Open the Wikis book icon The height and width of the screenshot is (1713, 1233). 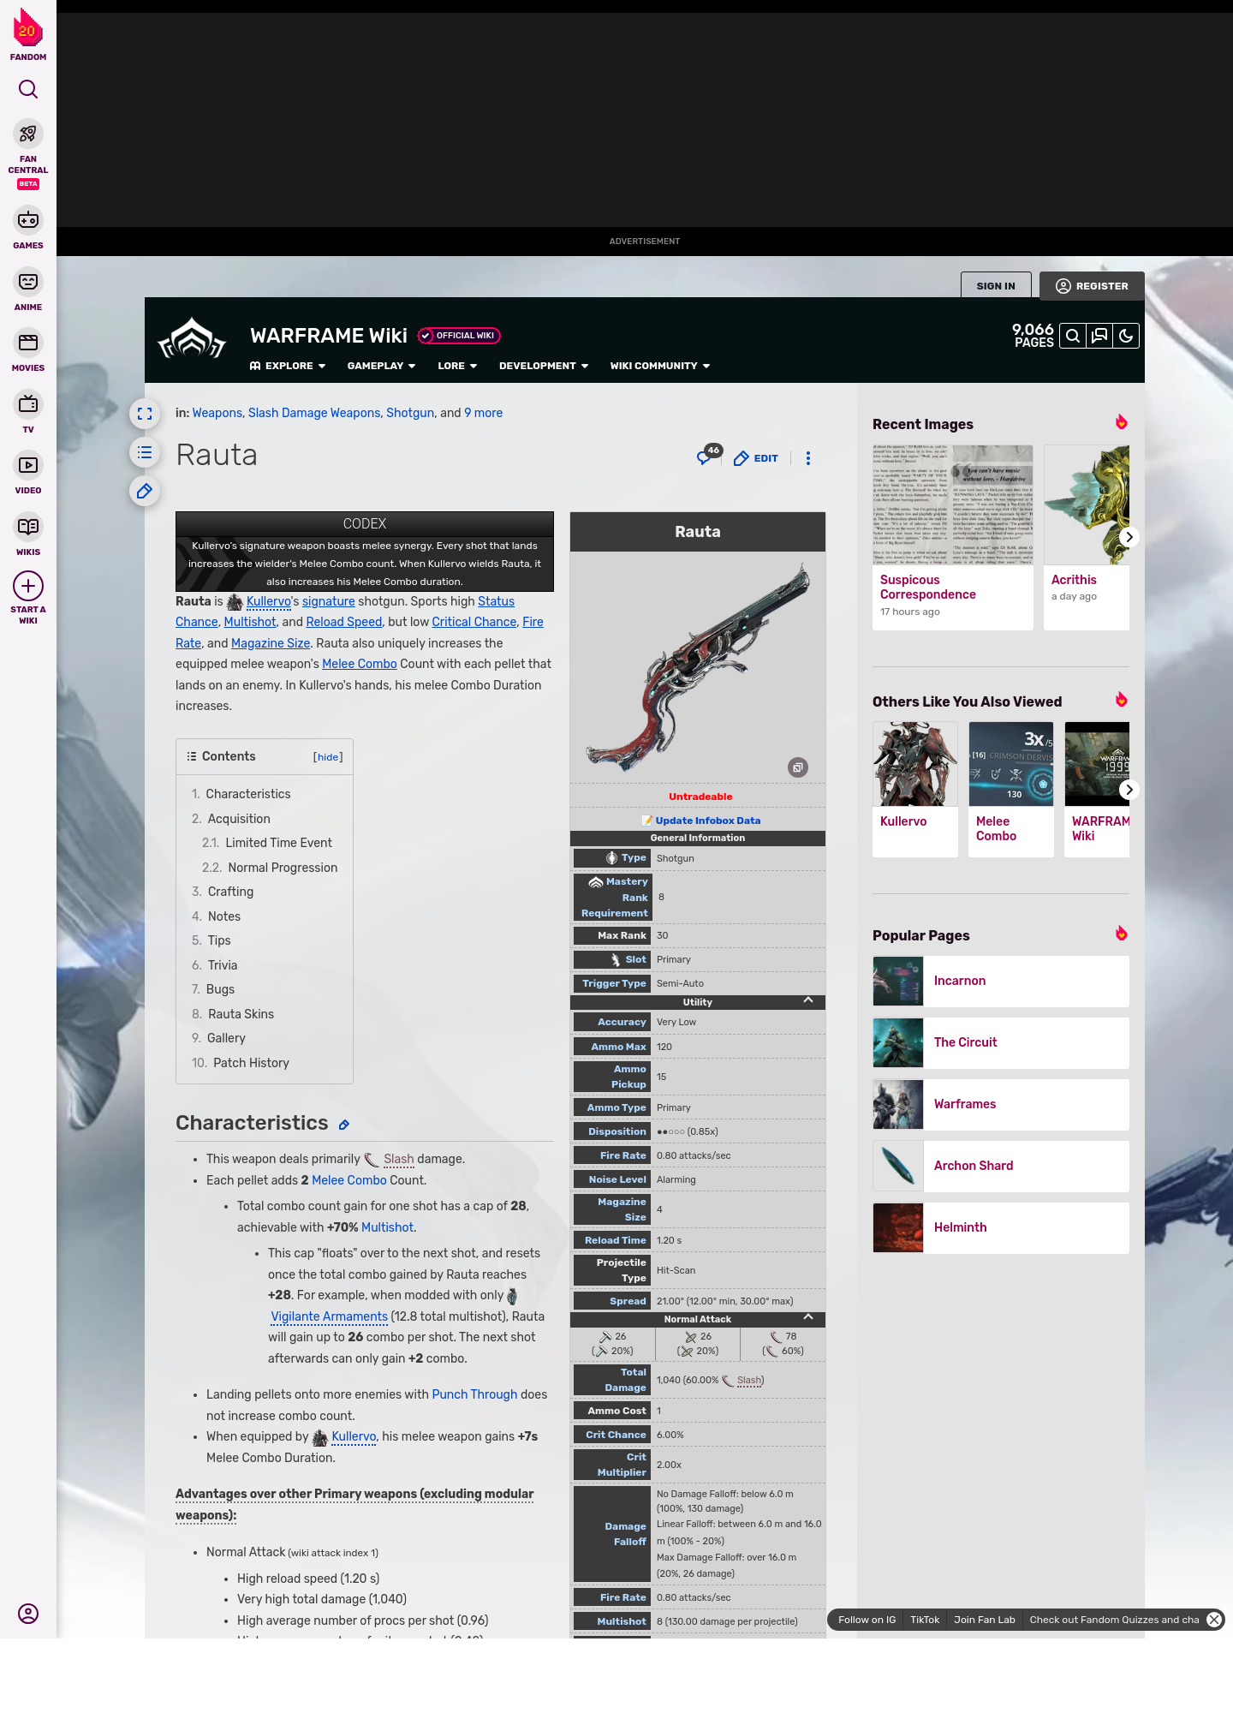[x=28, y=527]
